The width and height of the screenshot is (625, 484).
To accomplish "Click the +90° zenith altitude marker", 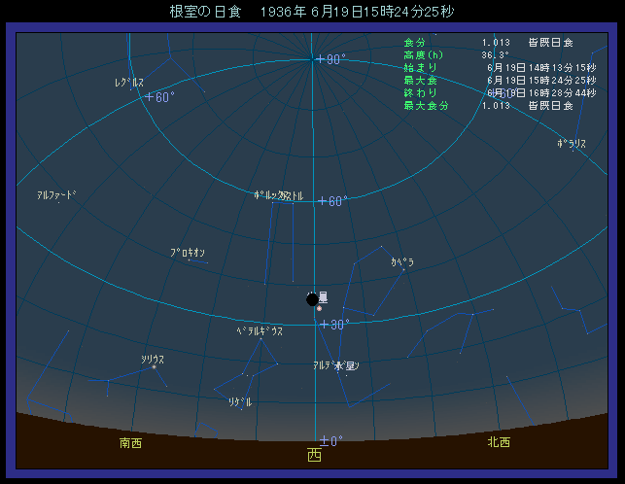I will (x=330, y=59).
